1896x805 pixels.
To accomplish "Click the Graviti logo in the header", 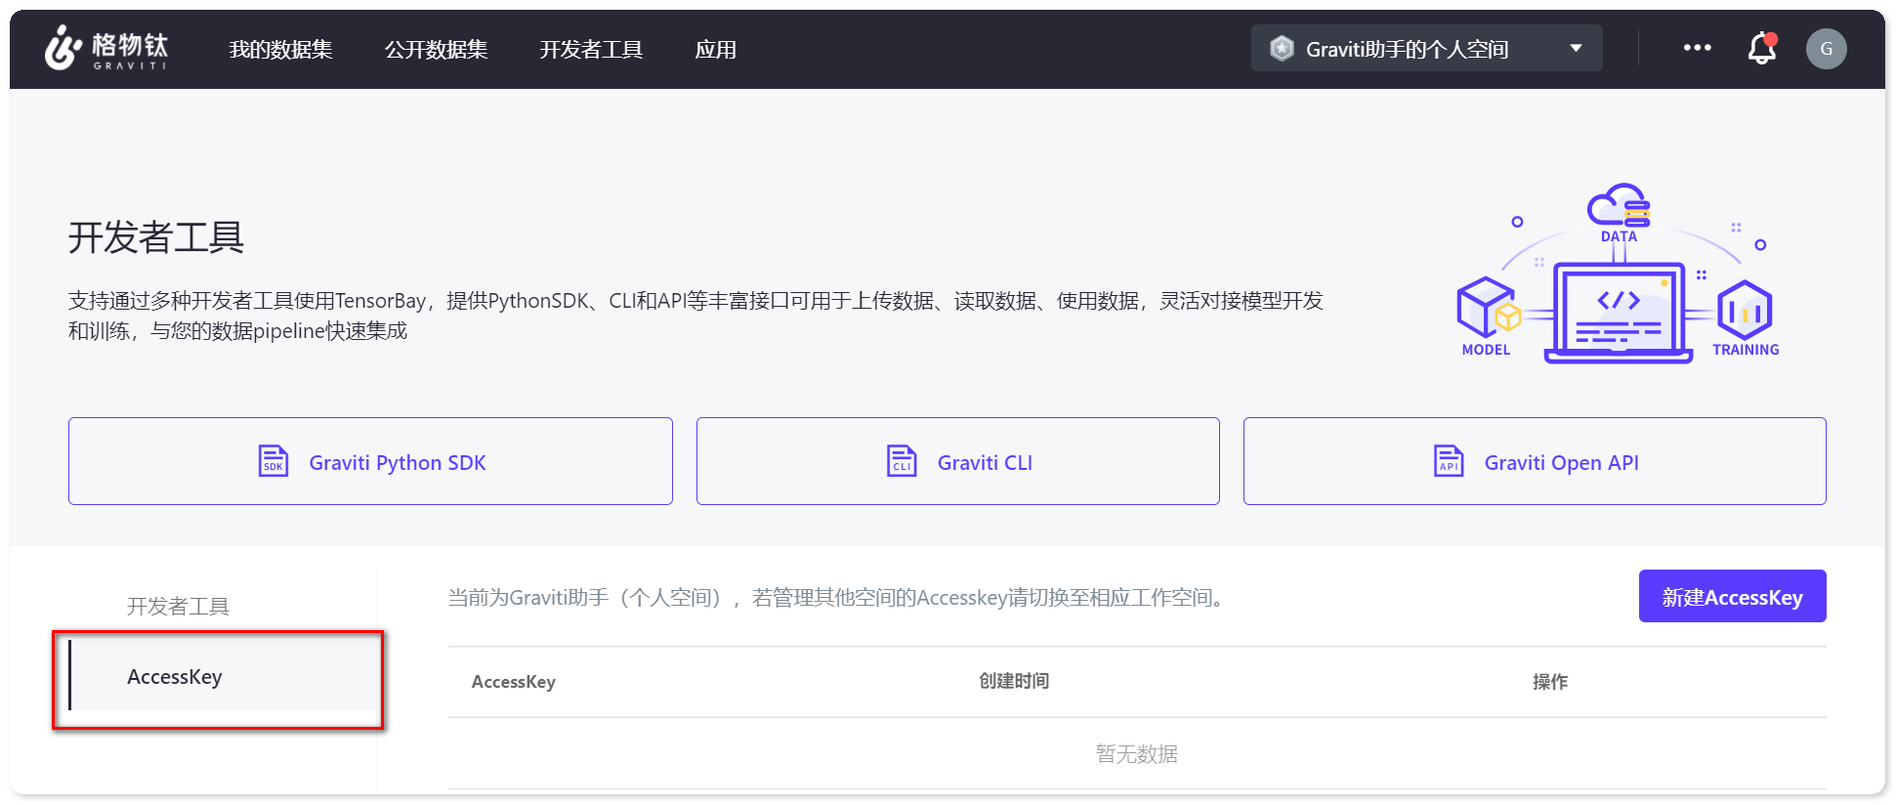I will [105, 49].
